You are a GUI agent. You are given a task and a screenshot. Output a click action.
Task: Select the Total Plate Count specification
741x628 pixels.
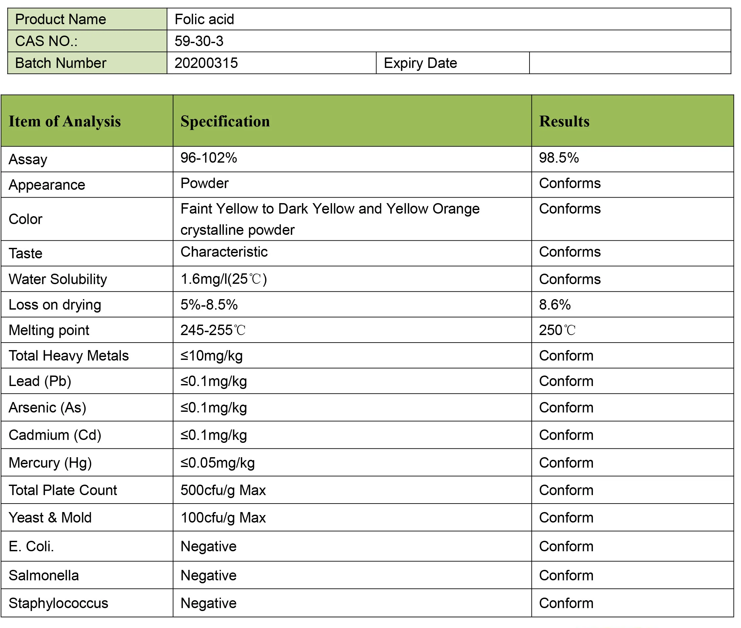[223, 490]
